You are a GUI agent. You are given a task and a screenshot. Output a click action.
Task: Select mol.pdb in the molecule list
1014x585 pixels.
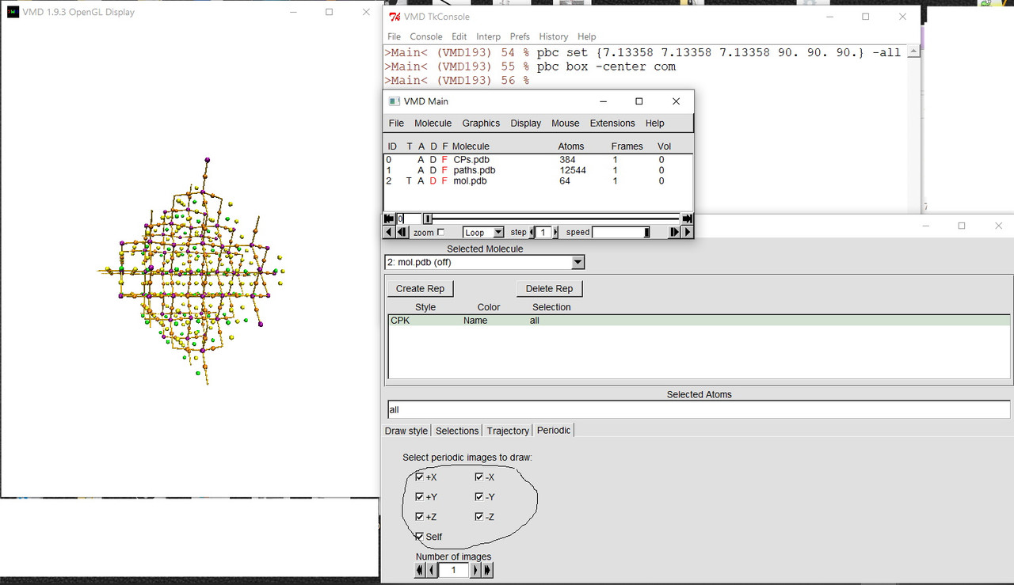tap(470, 180)
